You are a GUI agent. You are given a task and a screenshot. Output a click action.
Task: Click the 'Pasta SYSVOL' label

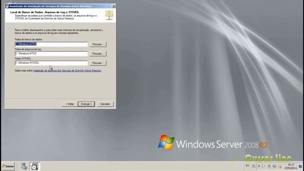click(x=23, y=58)
